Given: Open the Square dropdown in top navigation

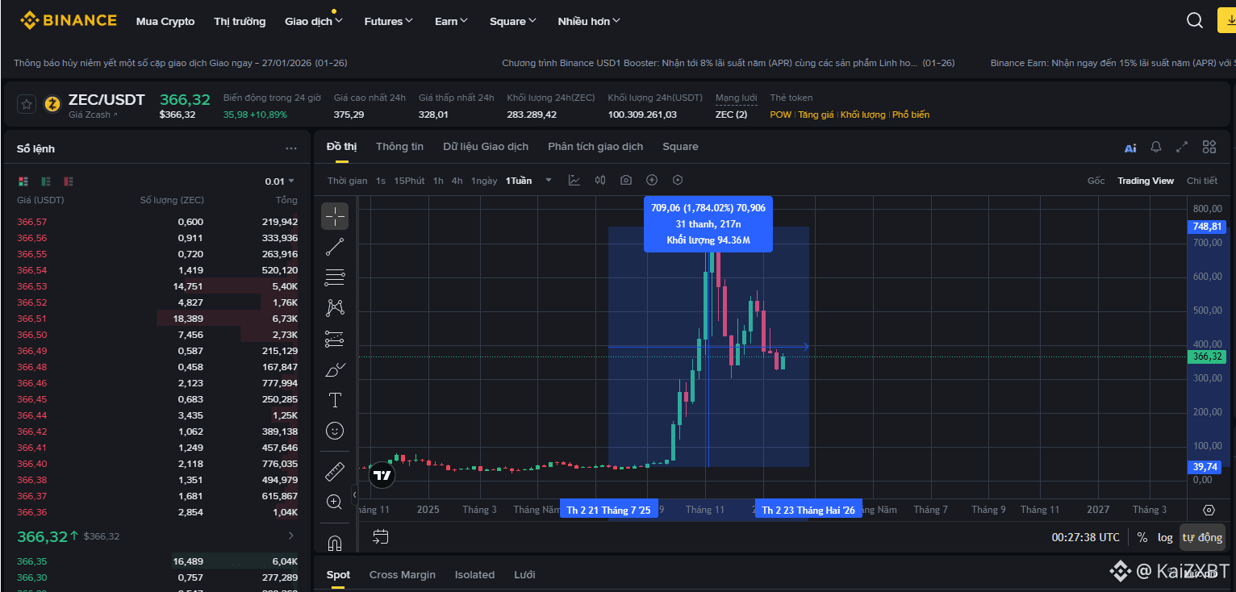Looking at the screenshot, I should (x=512, y=22).
